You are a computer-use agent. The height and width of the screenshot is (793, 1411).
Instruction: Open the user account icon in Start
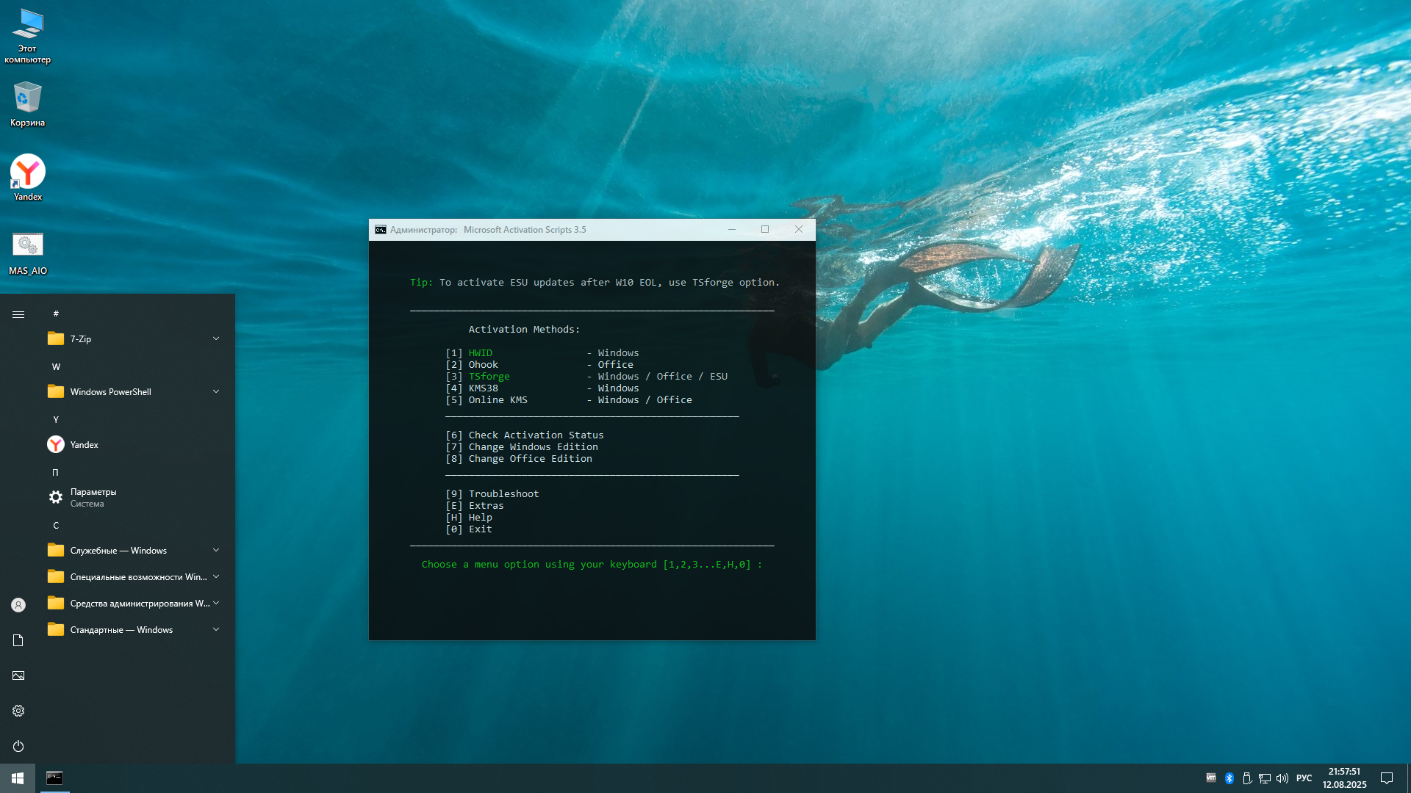[18, 605]
